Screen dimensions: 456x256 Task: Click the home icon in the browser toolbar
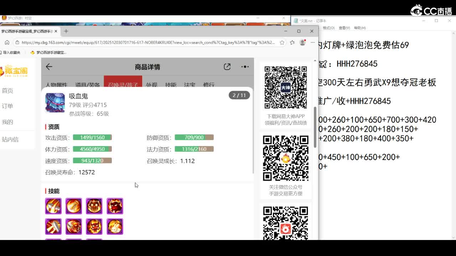click(7, 42)
